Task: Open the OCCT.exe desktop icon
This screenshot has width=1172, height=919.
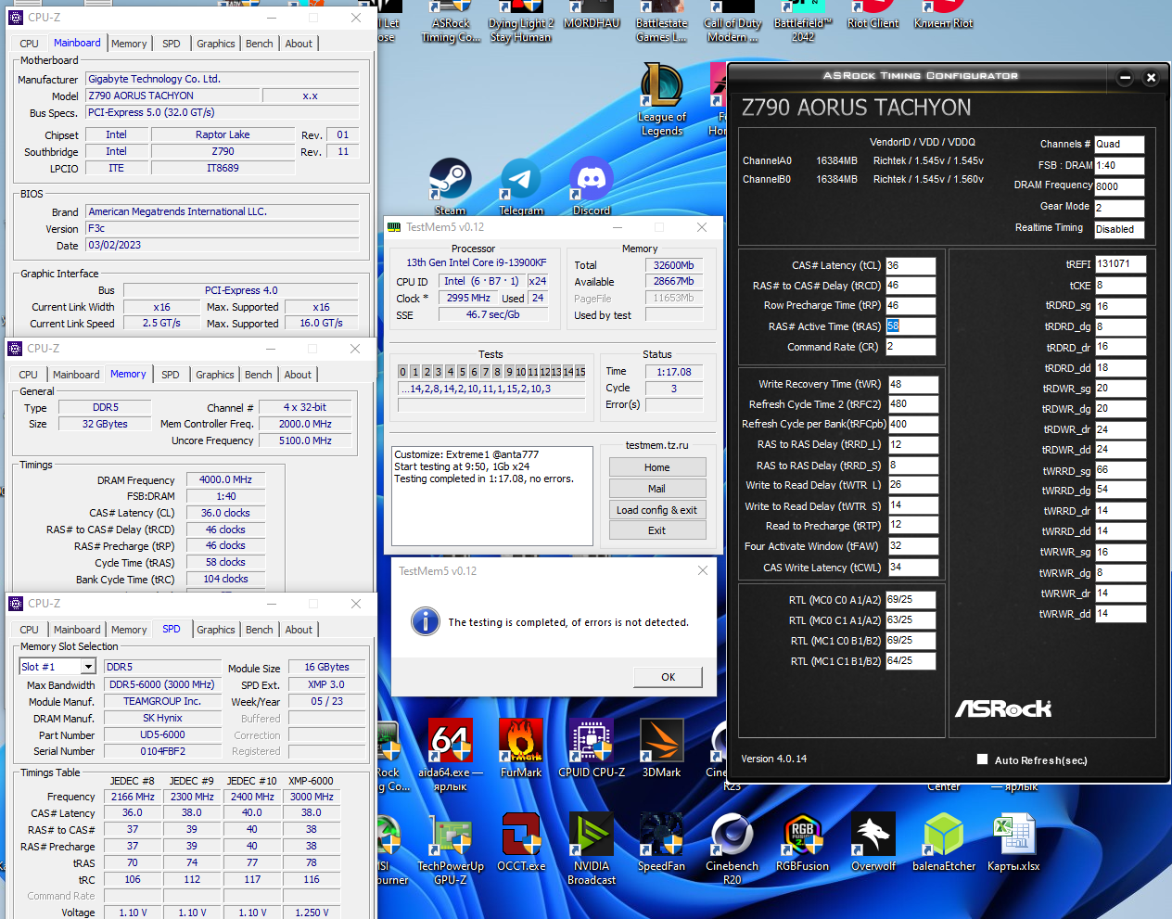Action: pos(520,842)
